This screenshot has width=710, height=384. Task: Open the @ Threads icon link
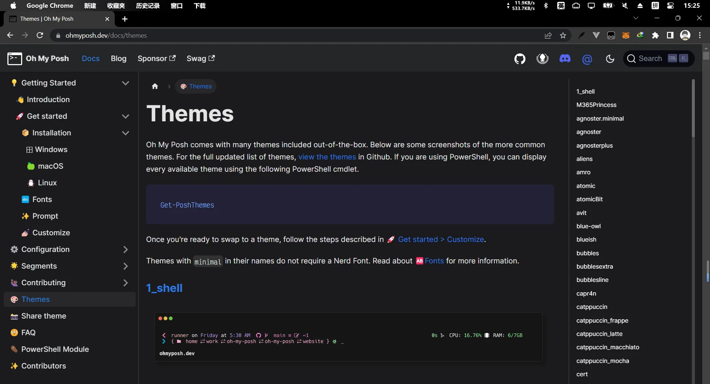[587, 59]
